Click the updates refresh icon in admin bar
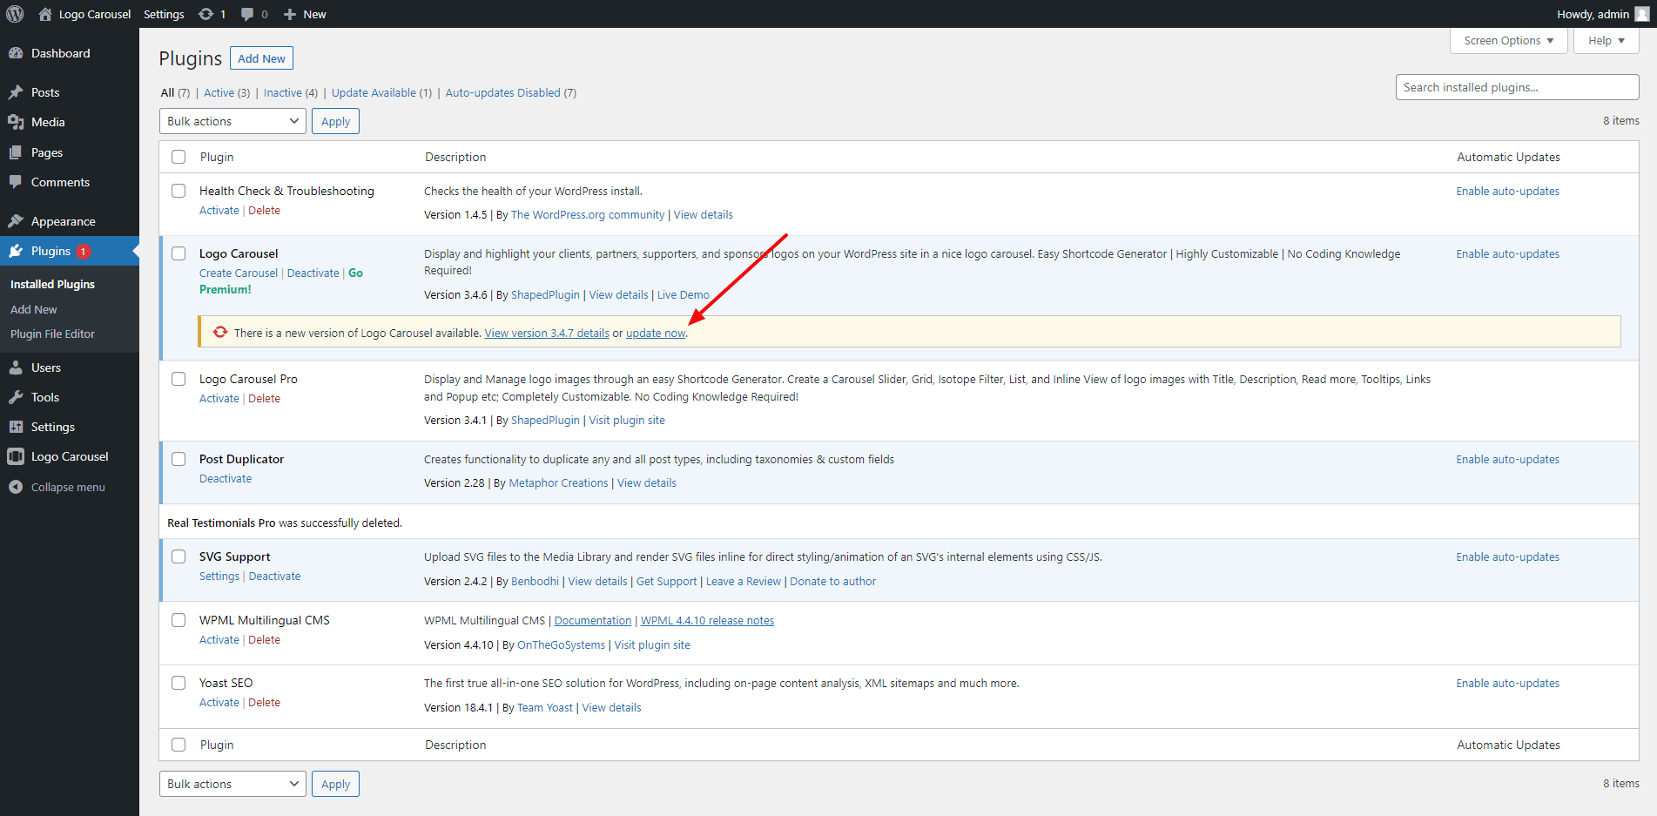The height and width of the screenshot is (816, 1657). [x=205, y=14]
